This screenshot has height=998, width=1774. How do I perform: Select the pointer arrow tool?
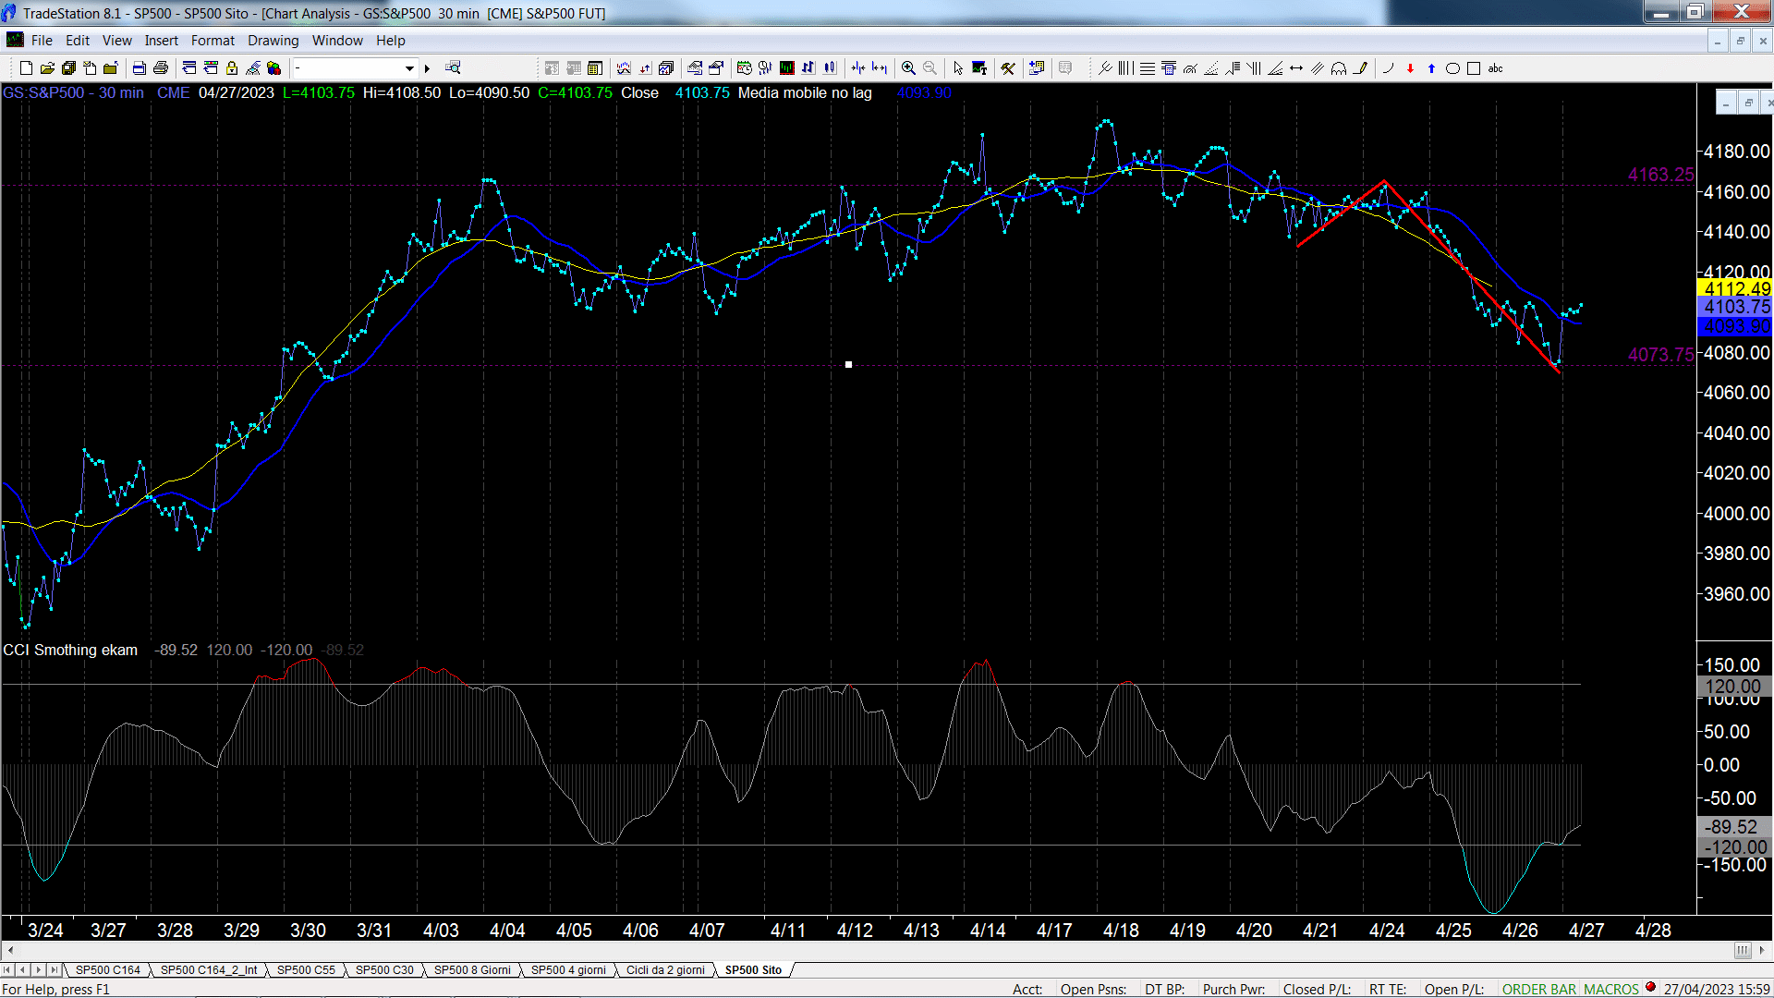[x=958, y=68]
